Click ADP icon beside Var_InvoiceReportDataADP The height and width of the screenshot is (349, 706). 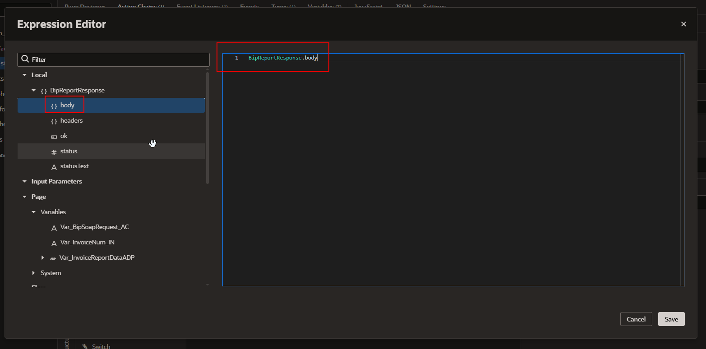(53, 258)
